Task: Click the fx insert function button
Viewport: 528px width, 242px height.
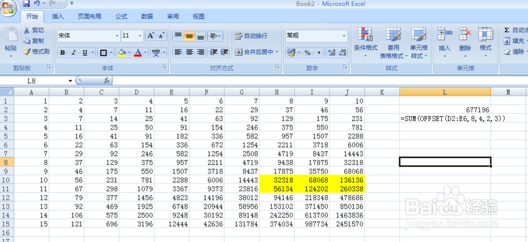Action: pyautogui.click(x=107, y=80)
